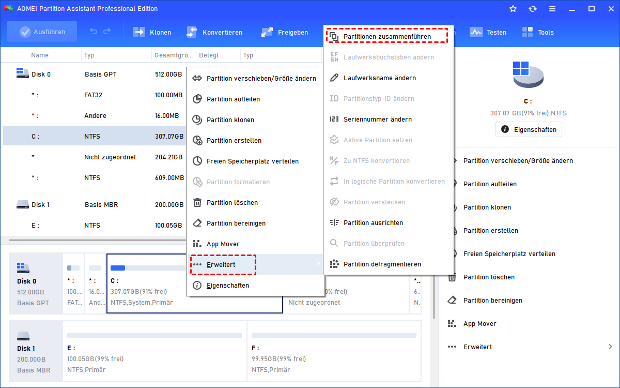Click the Disk 0 tile in disk map

(35, 283)
